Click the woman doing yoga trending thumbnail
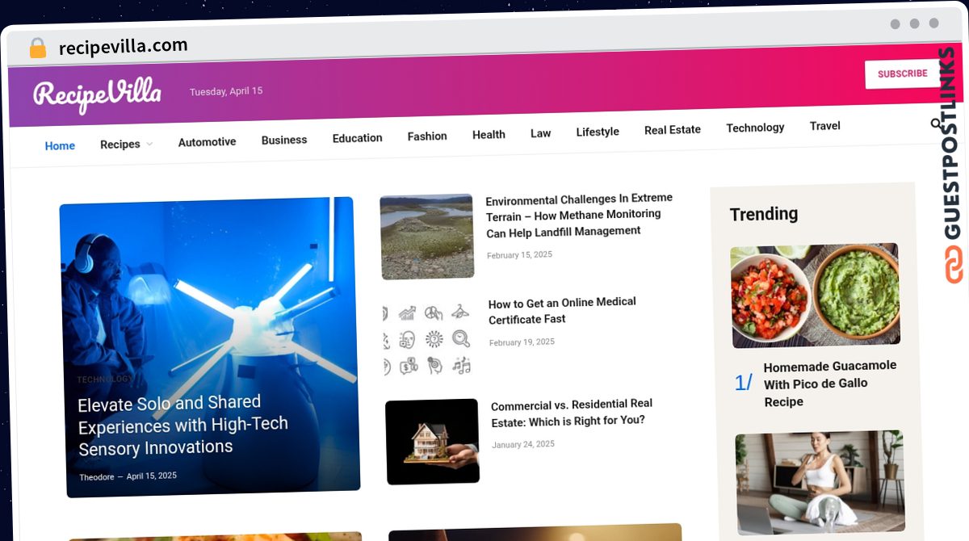The height and width of the screenshot is (541, 969). [x=820, y=483]
